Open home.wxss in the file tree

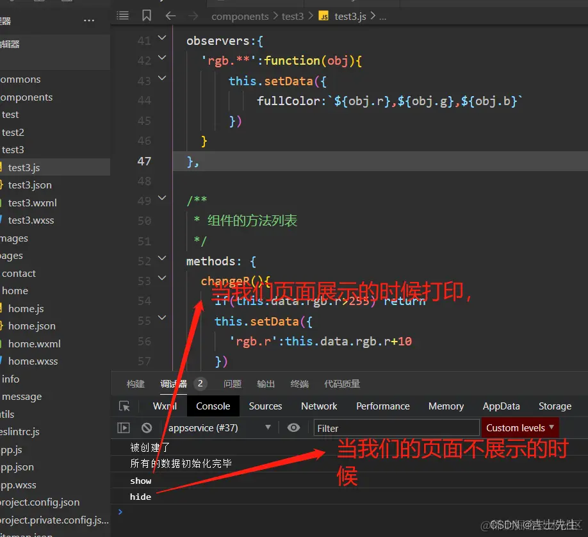point(55,361)
